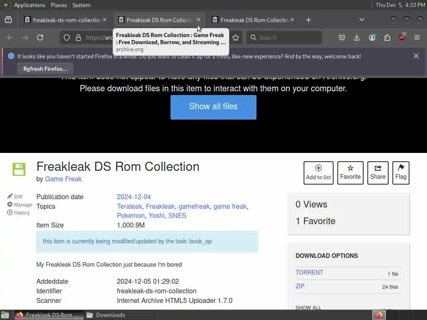Viewport: 427px width, 320px height.
Task: Open uBlock Origin extension icon
Action: (402, 37)
